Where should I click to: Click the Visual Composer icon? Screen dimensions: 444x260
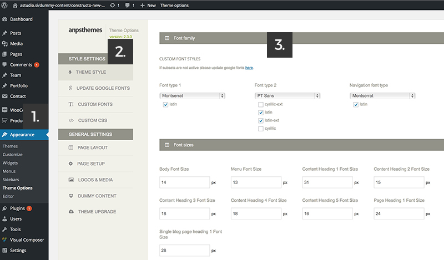click(4, 240)
